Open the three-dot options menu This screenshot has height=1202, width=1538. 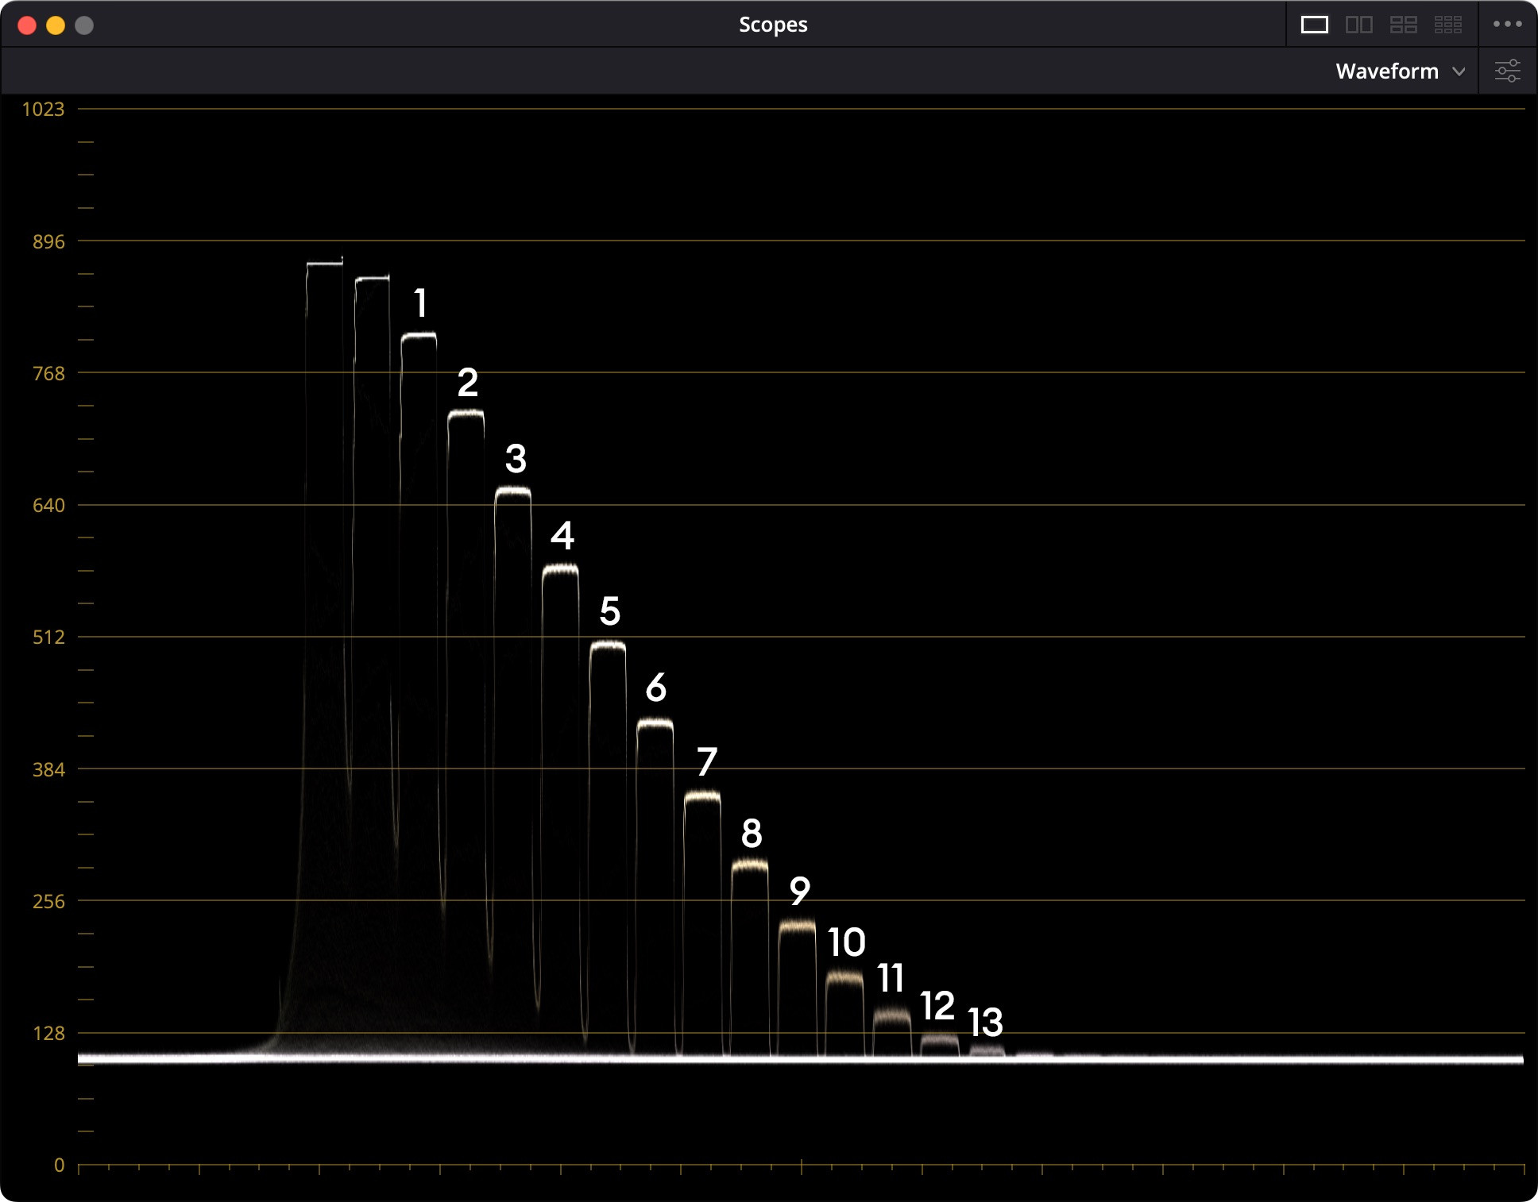pyautogui.click(x=1507, y=25)
